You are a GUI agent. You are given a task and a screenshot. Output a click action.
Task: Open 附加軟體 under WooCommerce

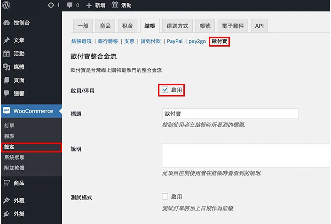[x=15, y=168]
